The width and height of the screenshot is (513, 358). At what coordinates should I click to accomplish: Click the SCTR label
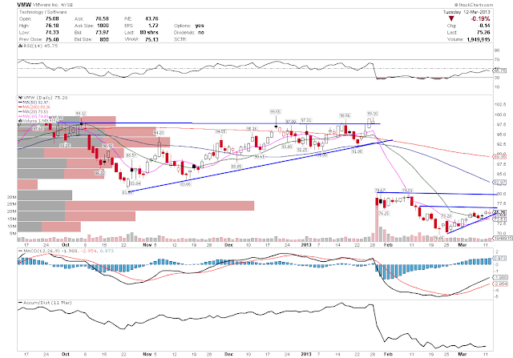[180, 39]
